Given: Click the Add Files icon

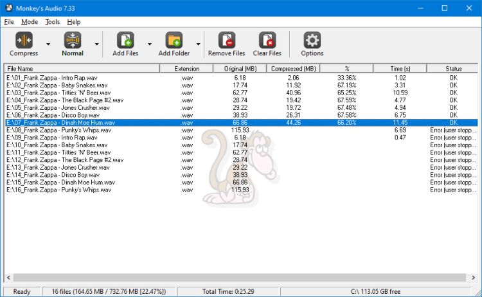Looking at the screenshot, I should (x=125, y=40).
